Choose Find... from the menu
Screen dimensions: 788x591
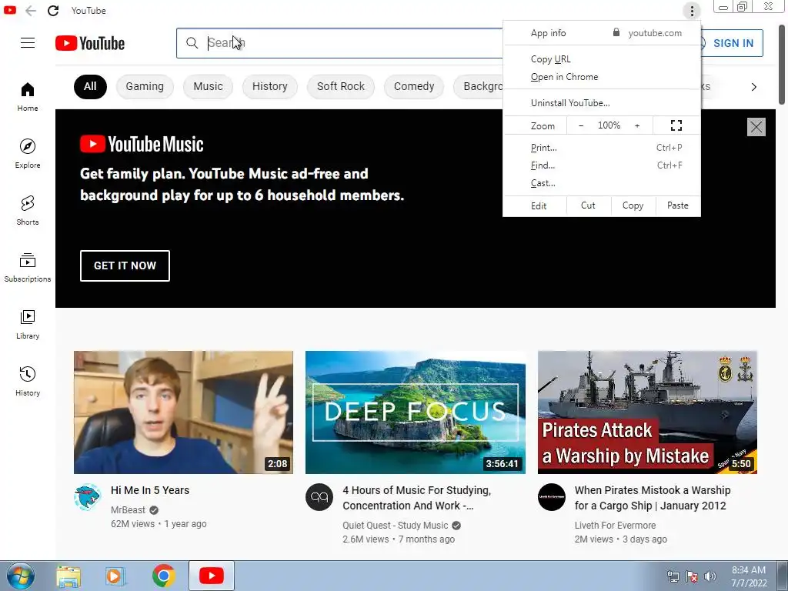(602, 165)
